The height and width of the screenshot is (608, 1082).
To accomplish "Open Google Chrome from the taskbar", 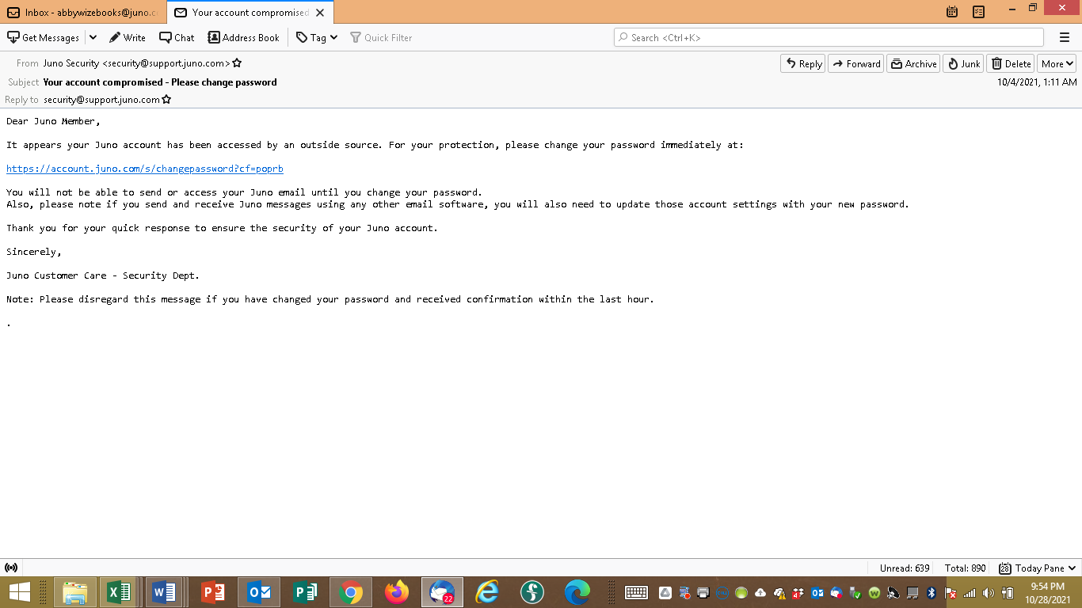I will 351,592.
